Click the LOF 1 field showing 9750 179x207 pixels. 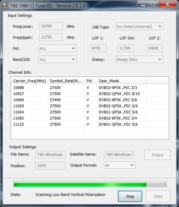pos(98,48)
